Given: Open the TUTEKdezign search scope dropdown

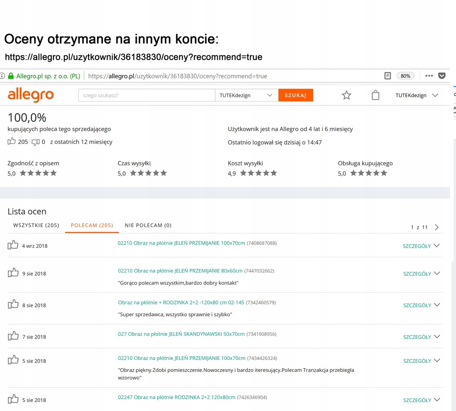Looking at the screenshot, I should click(246, 95).
